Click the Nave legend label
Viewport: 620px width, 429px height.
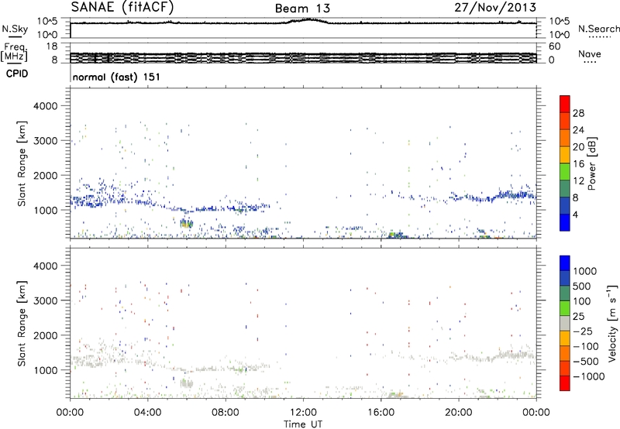[x=590, y=53]
